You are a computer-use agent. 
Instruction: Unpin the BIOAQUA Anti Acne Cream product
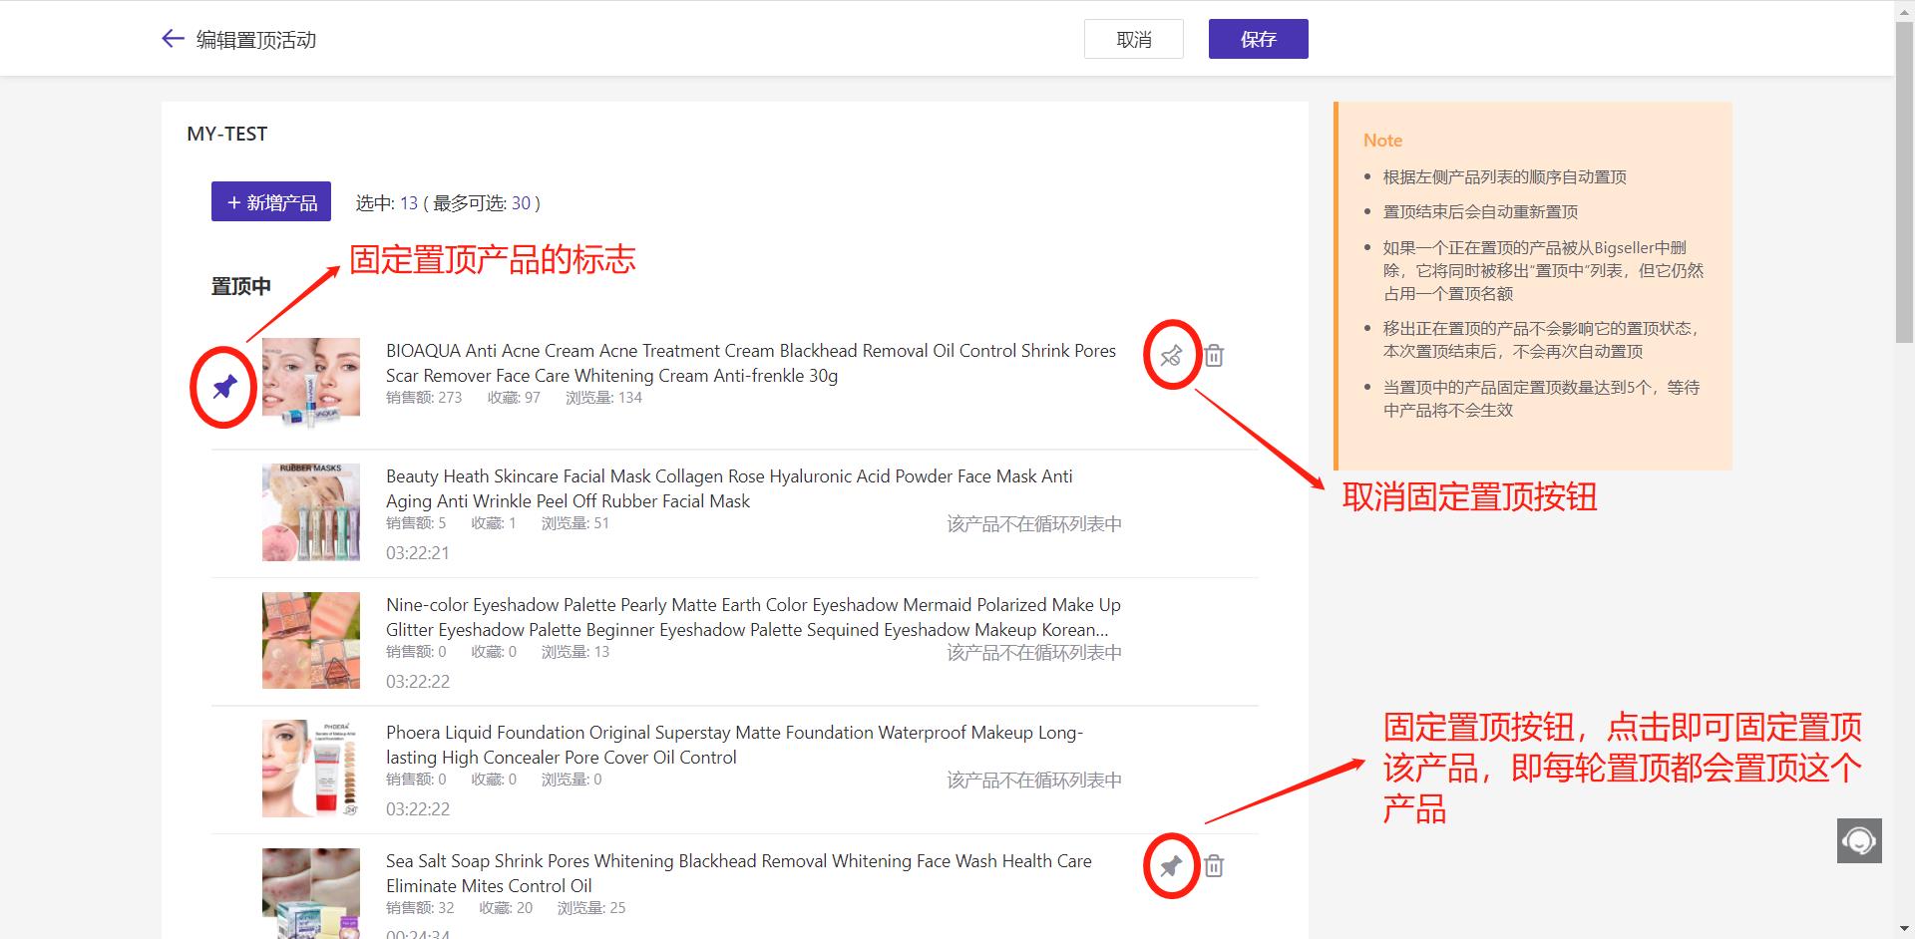(1171, 355)
